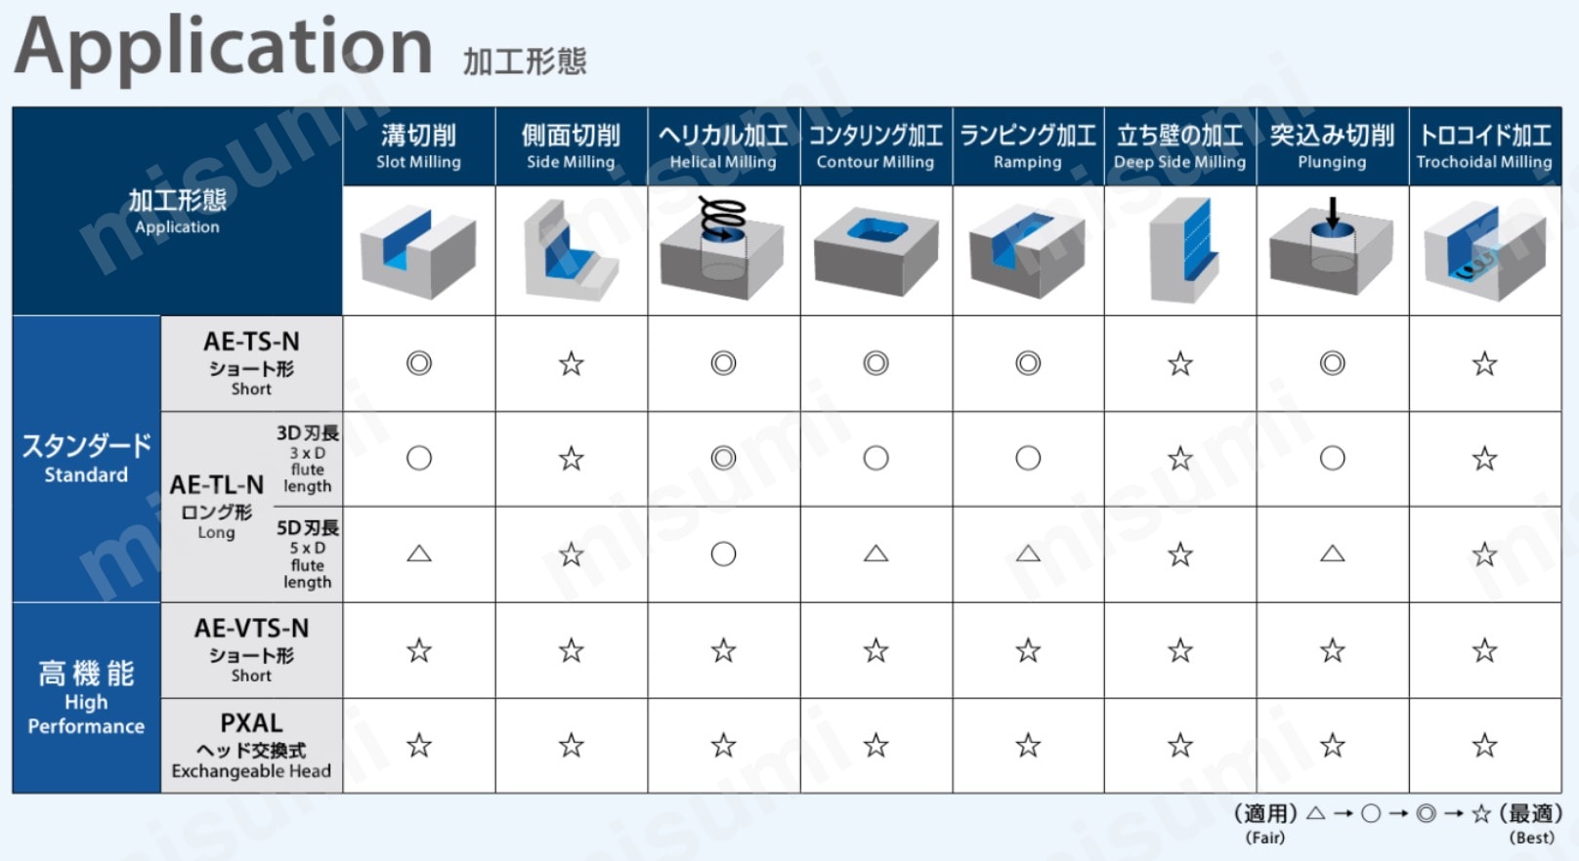Click the High Performance category cell

pos(86,698)
